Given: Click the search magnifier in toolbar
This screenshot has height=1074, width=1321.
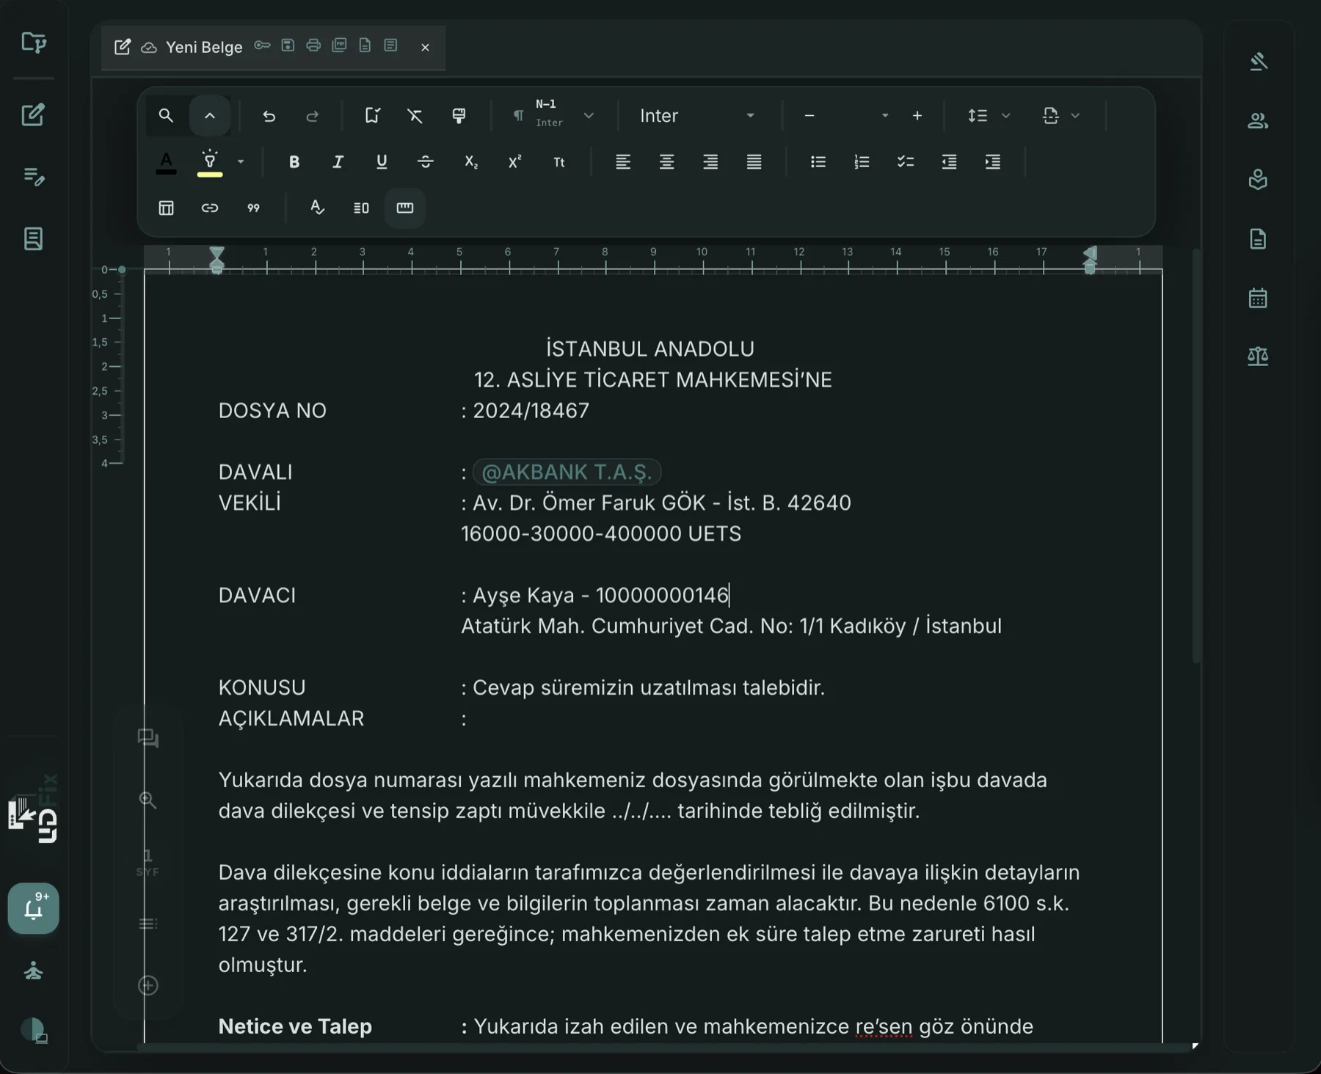Looking at the screenshot, I should pyautogui.click(x=166, y=116).
